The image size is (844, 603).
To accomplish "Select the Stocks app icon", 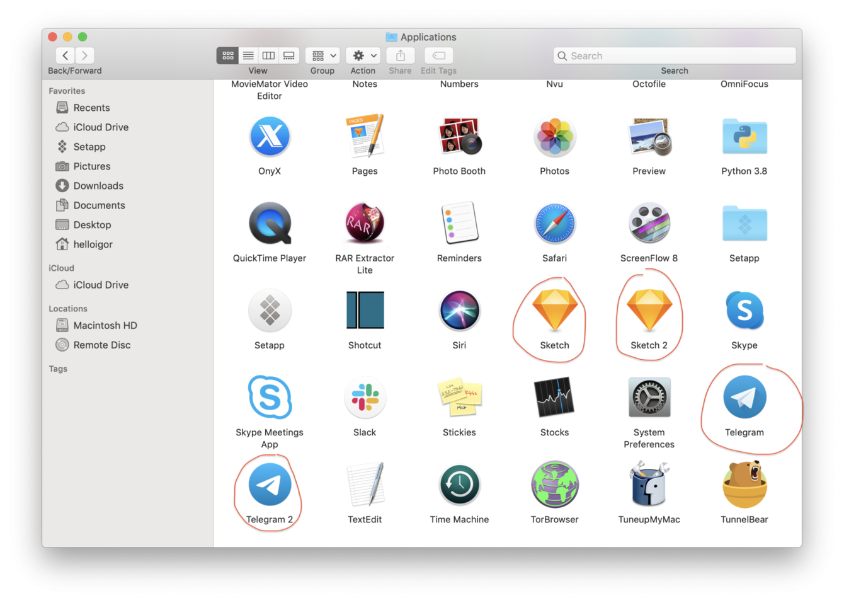I will click(554, 397).
